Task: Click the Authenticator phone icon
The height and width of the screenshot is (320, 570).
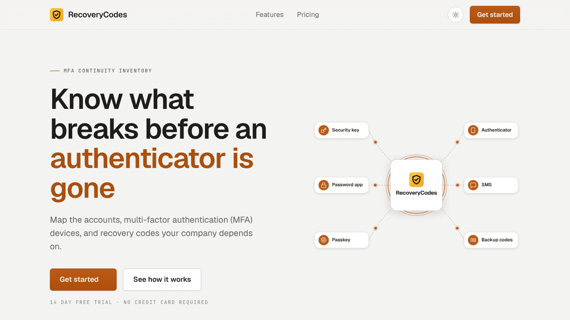Action: tap(473, 130)
